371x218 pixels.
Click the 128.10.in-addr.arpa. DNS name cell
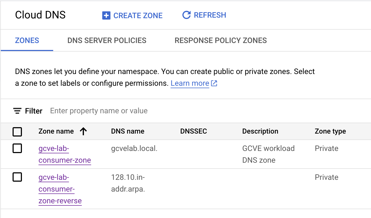(x=128, y=183)
